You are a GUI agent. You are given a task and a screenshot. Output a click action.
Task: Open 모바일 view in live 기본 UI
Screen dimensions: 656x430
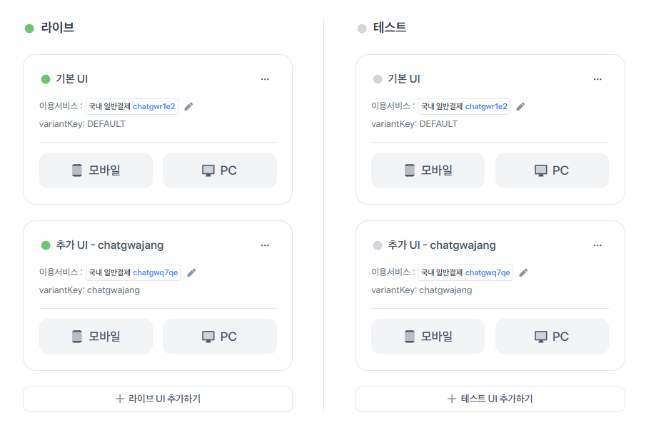(96, 170)
